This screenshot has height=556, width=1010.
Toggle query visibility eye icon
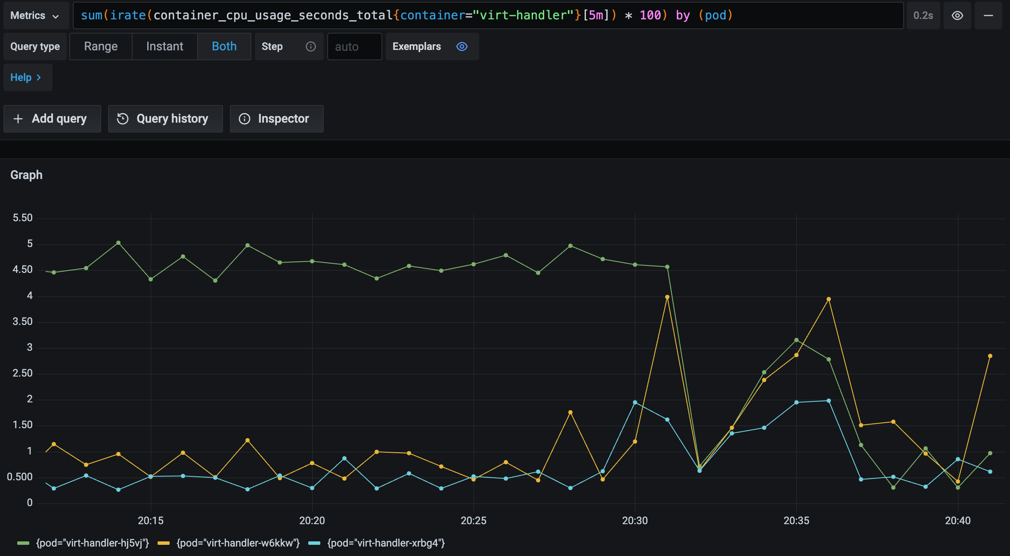957,15
